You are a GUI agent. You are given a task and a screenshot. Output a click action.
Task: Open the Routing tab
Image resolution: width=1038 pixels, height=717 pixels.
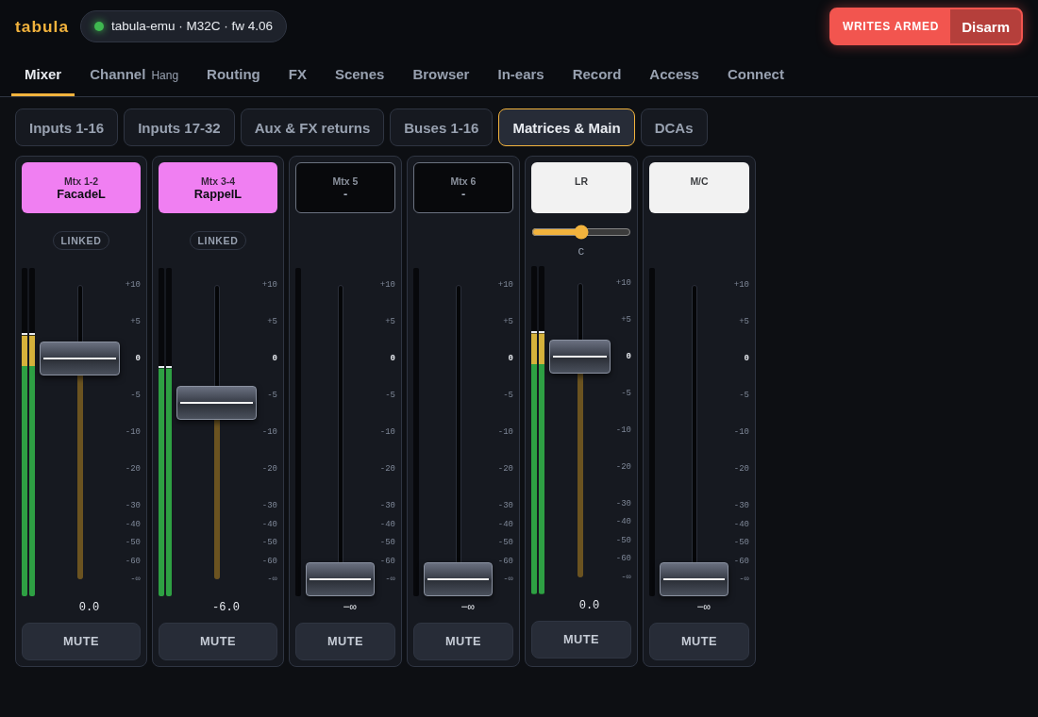tap(233, 75)
